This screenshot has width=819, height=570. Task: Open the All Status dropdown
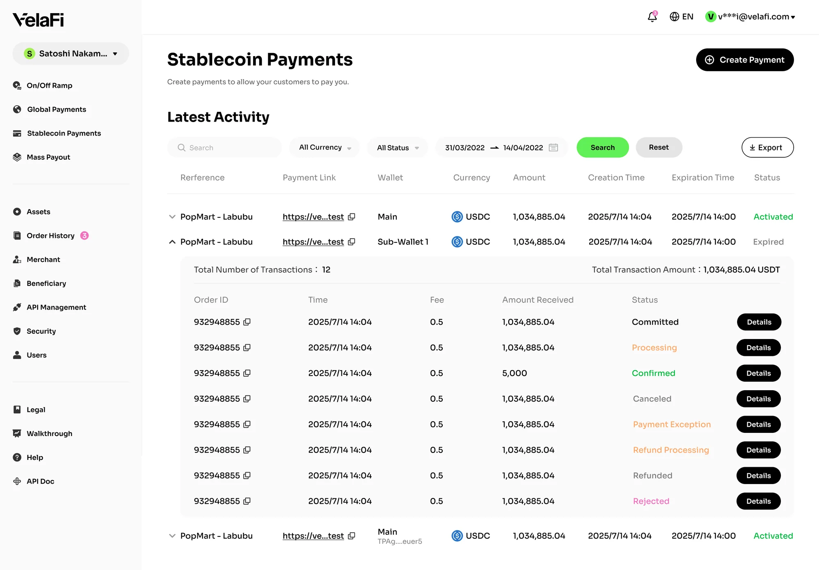click(397, 147)
